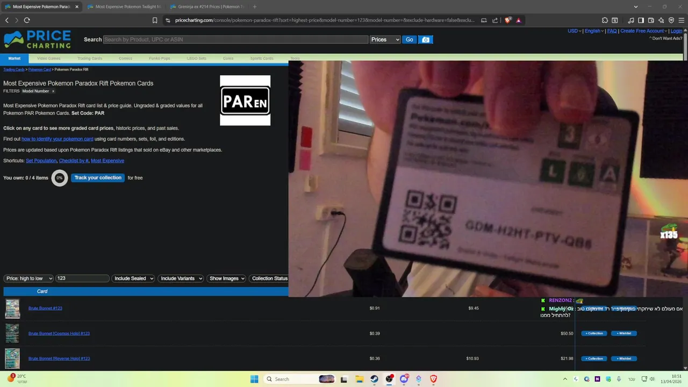Image resolution: width=688 pixels, height=387 pixels.
Task: Click the VPN shield icon
Action: (671, 20)
